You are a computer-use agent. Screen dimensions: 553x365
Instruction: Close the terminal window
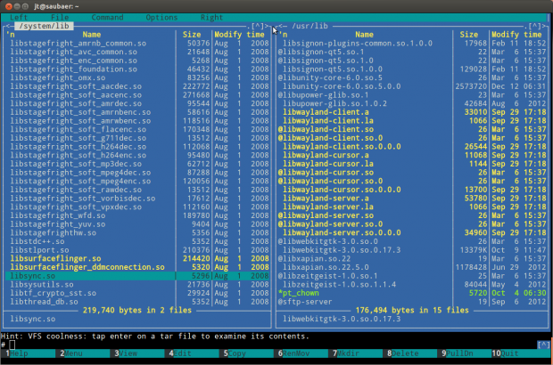(x=7, y=5)
